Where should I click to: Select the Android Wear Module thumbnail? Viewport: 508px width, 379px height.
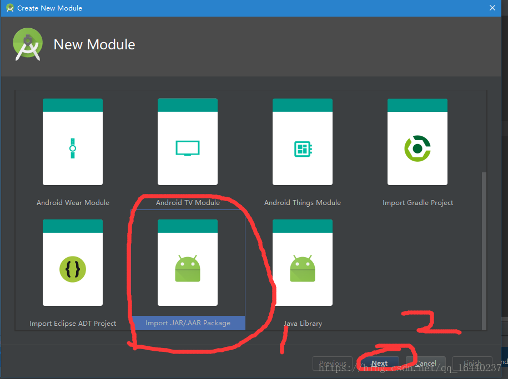click(73, 142)
